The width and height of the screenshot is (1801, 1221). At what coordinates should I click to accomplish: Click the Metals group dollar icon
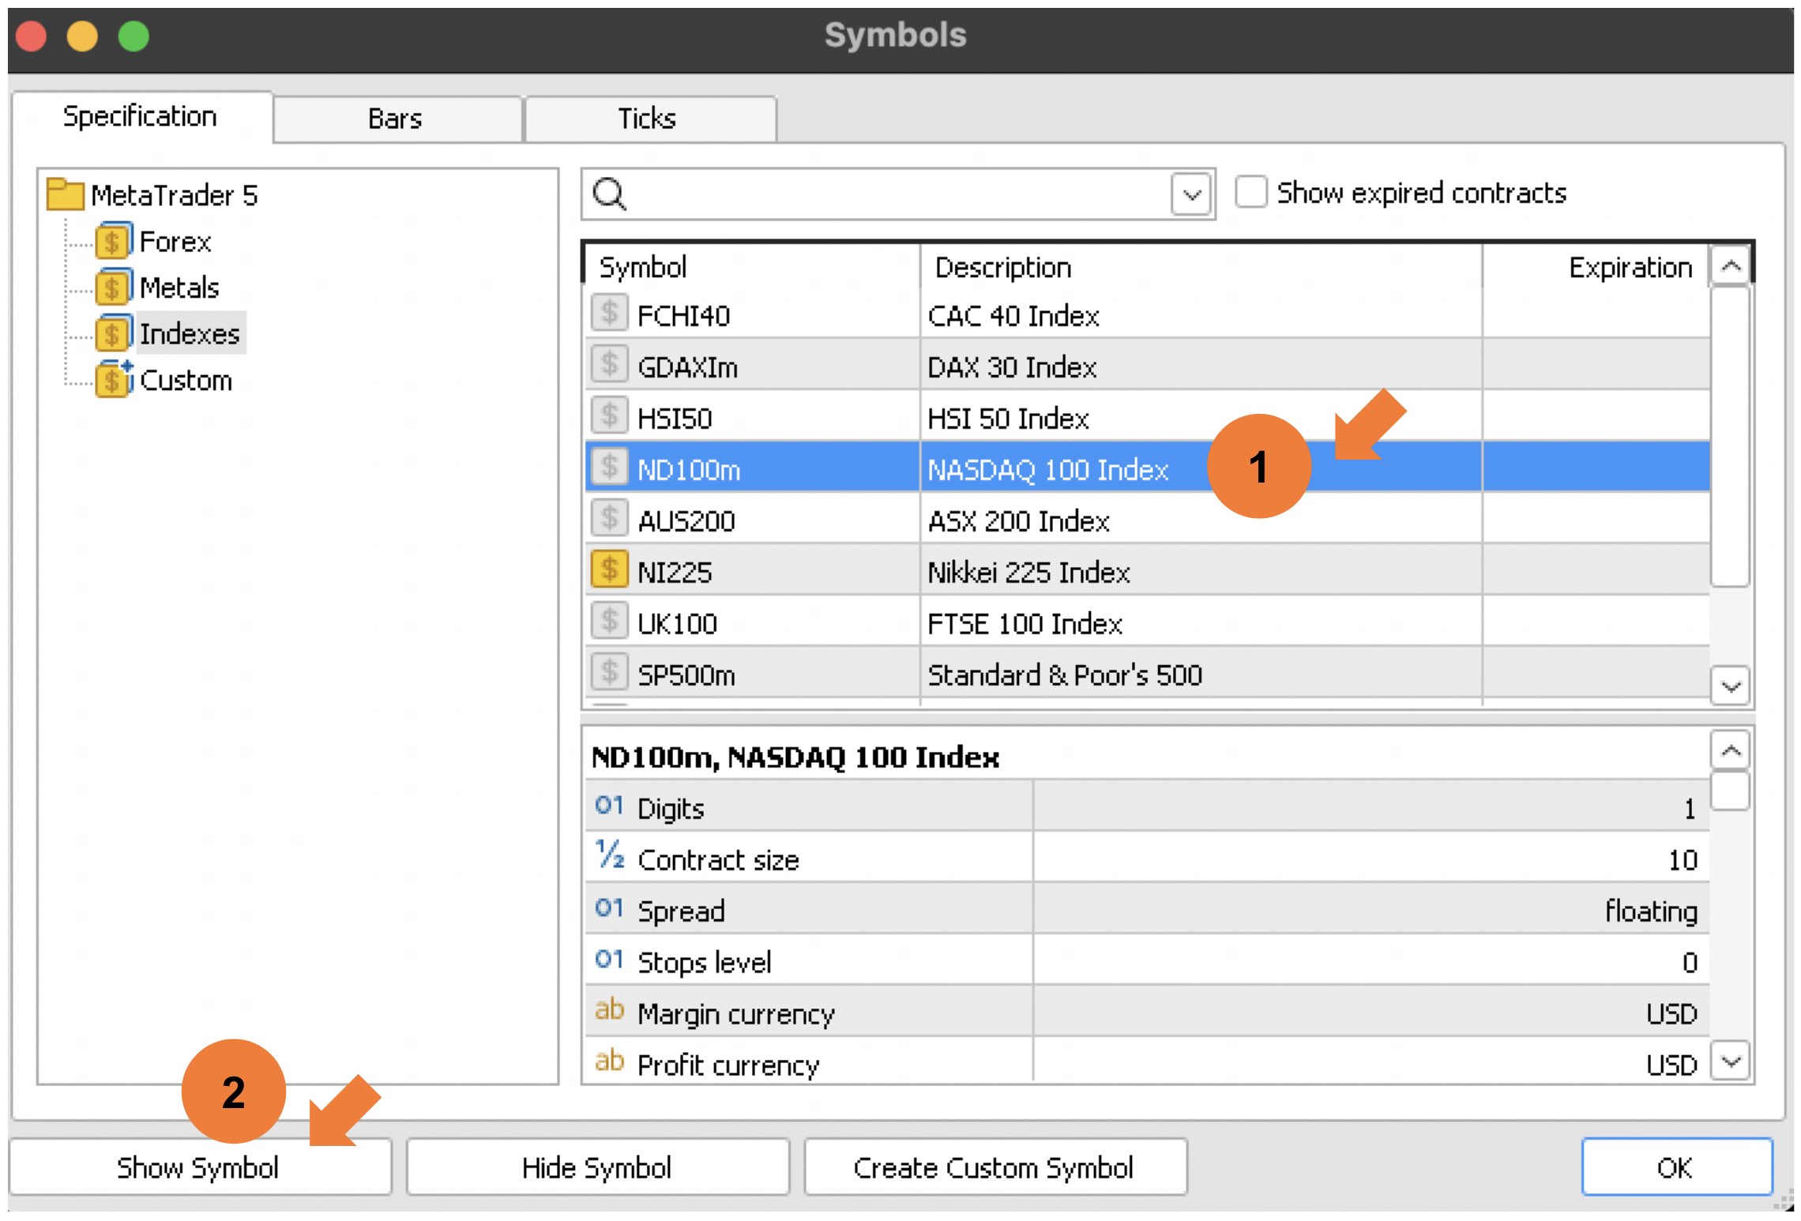coord(113,287)
